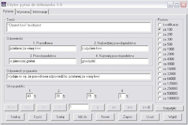This screenshot has height=125, width=188.
Task: Open the Statystyki button
Action: click(169, 108)
